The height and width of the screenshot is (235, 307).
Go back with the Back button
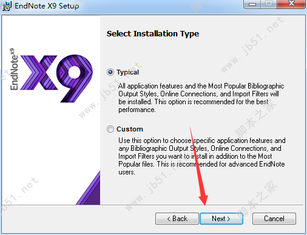[x=177, y=219]
